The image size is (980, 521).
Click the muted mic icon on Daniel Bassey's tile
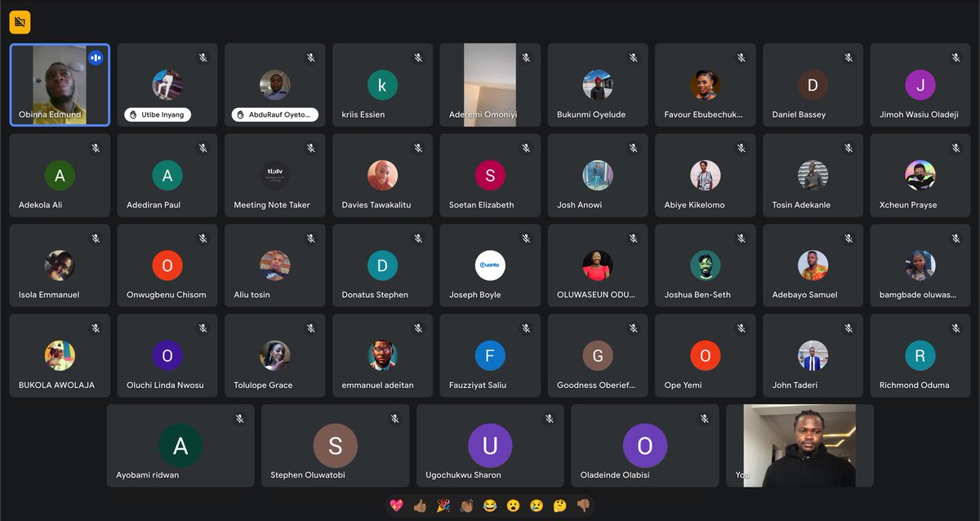click(849, 58)
